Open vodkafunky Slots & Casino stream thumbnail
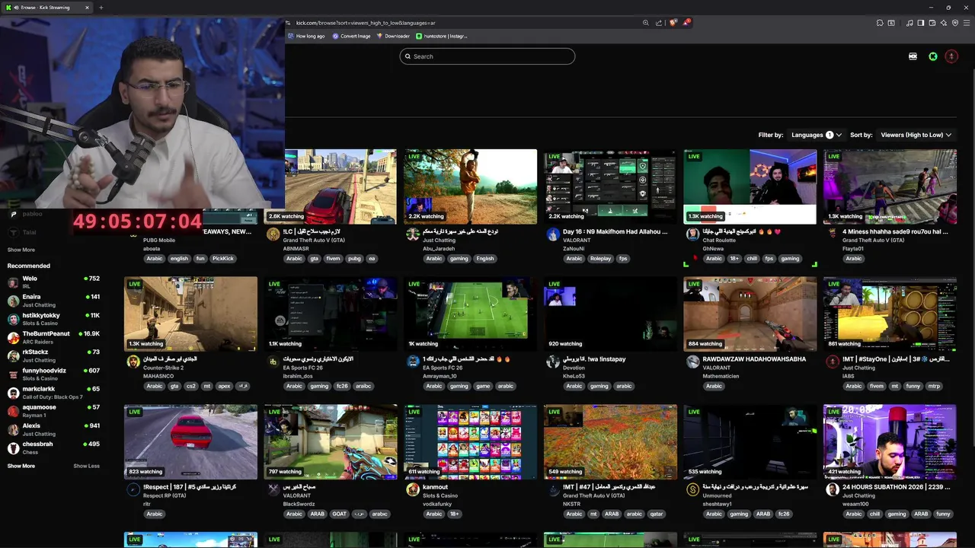975x548 pixels. [x=470, y=442]
